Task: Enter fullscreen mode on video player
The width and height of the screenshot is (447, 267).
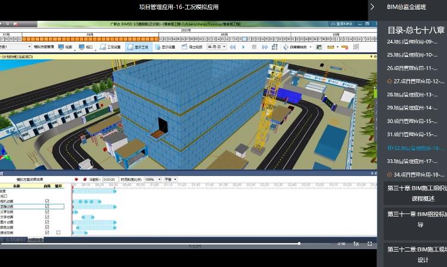Action: 370,243
